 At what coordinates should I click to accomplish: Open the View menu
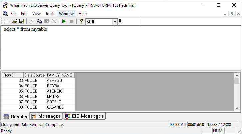[36, 14]
